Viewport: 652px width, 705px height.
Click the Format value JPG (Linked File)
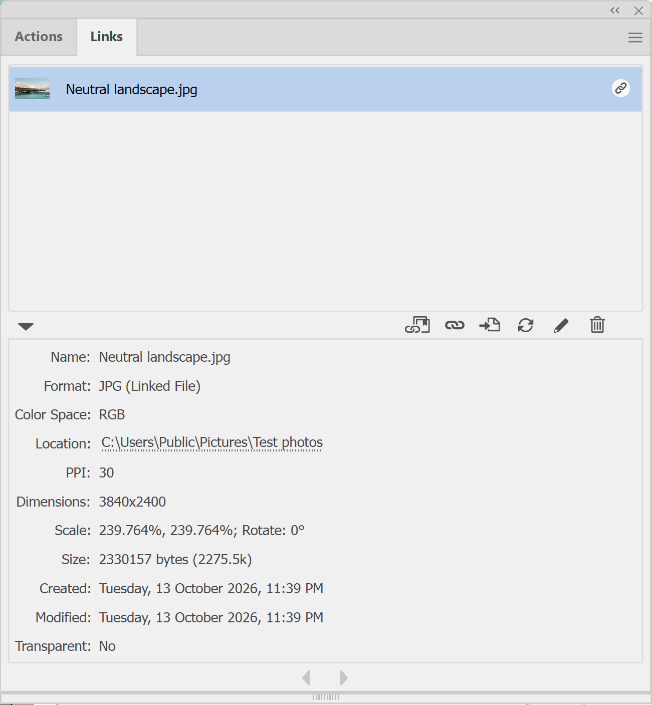(150, 386)
